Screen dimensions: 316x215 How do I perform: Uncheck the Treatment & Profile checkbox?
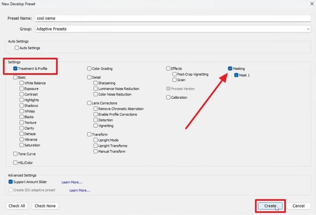click(x=15, y=69)
